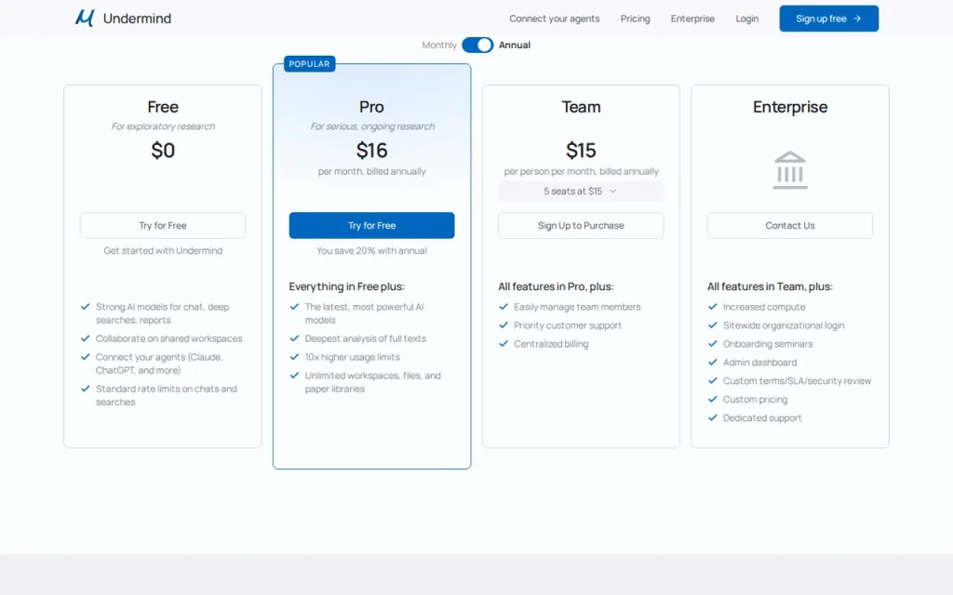Viewport: 953px width, 595px height.
Task: Click checkmark beside 10x higher usage limits
Action: [x=294, y=357]
